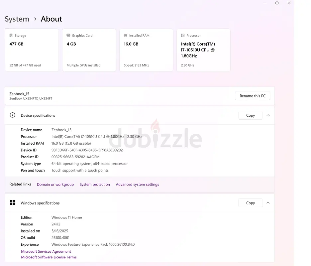Screen dimensions: 311x266
Task: Click the Rename this PC button
Action: [253, 96]
